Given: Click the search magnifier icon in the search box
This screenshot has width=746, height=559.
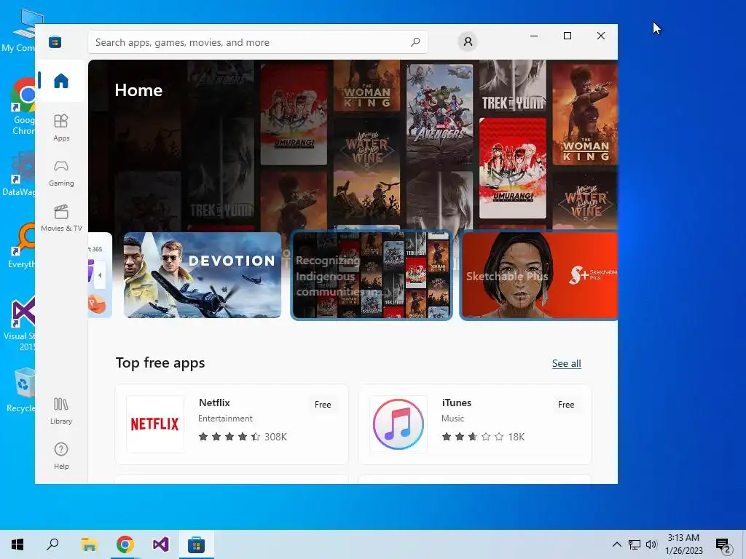Looking at the screenshot, I should pyautogui.click(x=415, y=41).
